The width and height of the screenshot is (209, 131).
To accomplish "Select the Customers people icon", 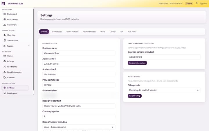I will point(5,25).
